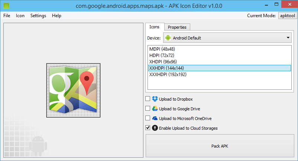Select MDPI (48x48) in the list
Image resolution: width=298 pixels, height=161 pixels.
[220, 49]
